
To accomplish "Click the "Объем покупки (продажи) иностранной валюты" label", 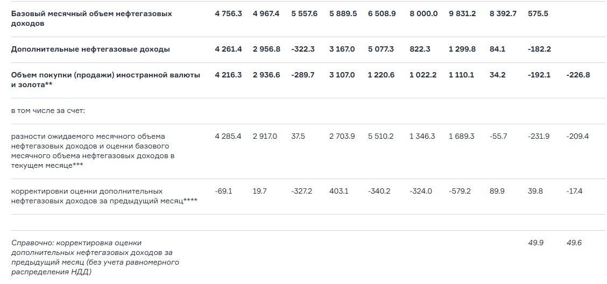I will [x=105, y=75].
